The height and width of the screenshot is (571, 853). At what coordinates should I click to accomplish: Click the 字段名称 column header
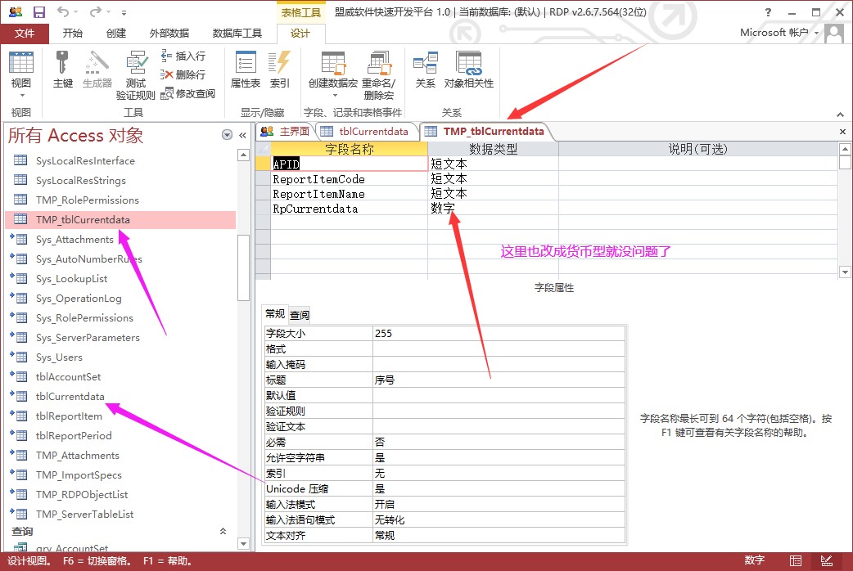(350, 149)
